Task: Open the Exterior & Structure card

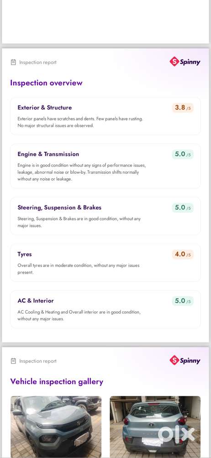Action: [105, 116]
